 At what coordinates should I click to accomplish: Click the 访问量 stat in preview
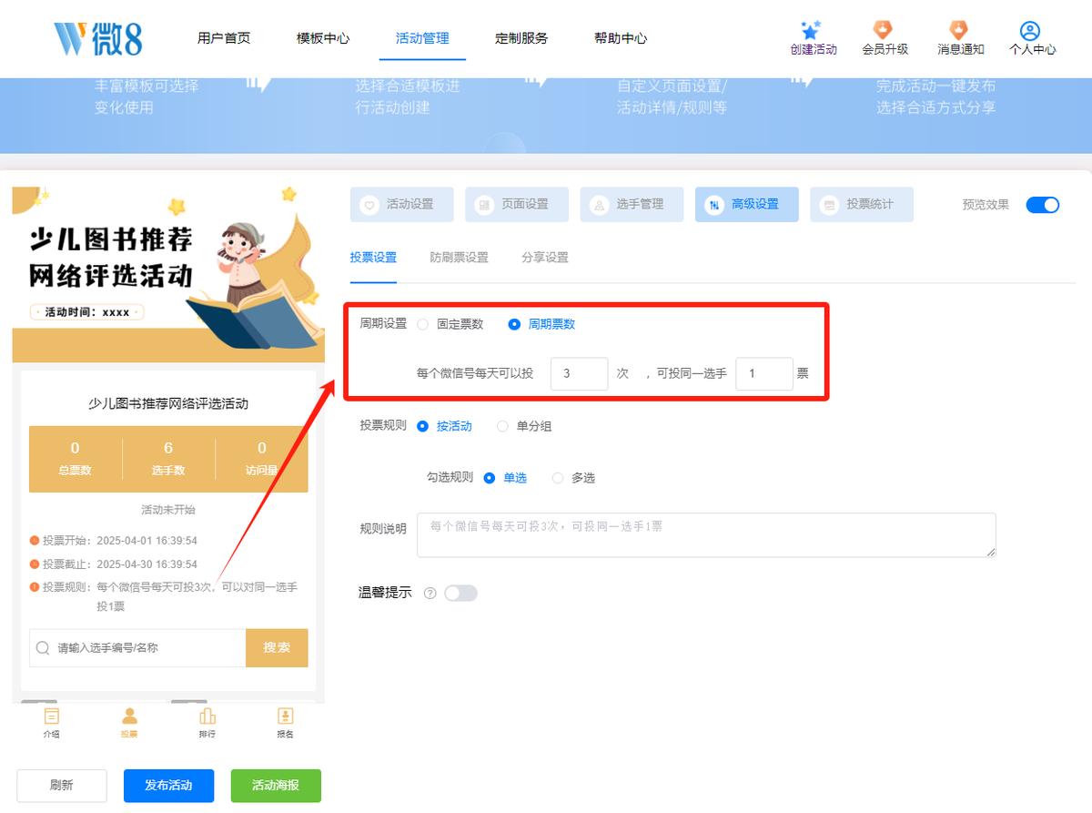(x=262, y=459)
